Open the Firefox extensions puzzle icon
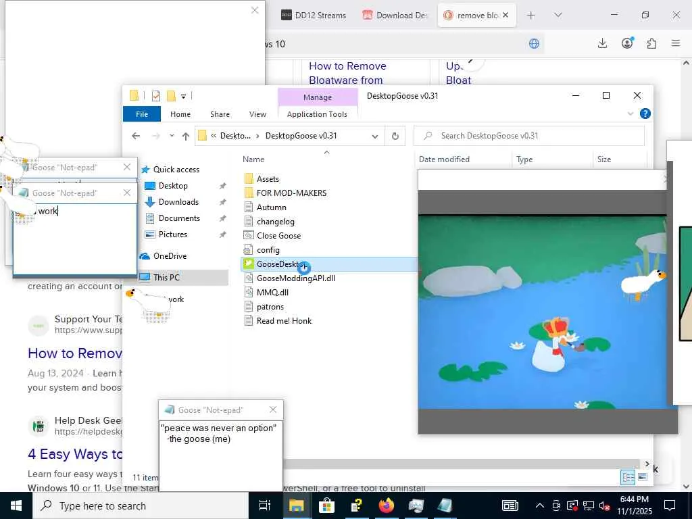Screen dimensions: 692x519 [651, 43]
